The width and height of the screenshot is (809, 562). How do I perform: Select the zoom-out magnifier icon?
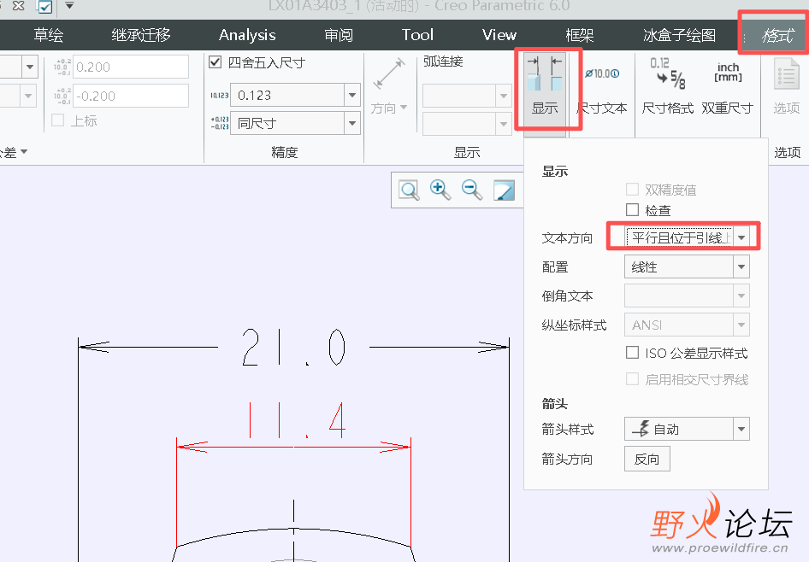tap(471, 190)
